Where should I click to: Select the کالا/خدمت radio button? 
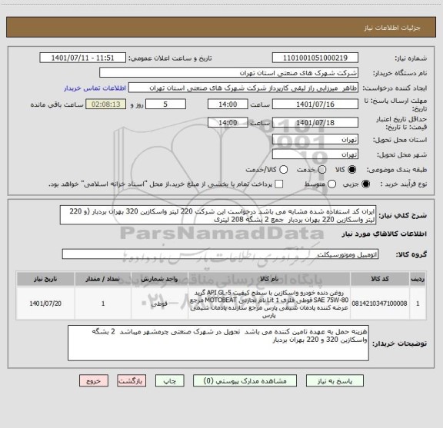point(283,169)
